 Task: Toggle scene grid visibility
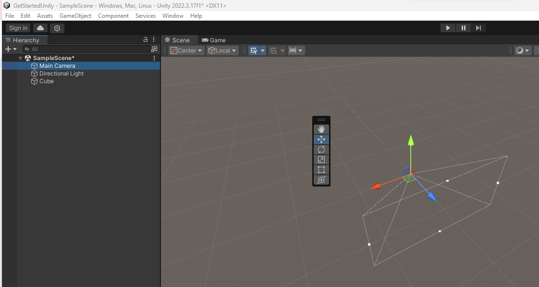pos(254,50)
